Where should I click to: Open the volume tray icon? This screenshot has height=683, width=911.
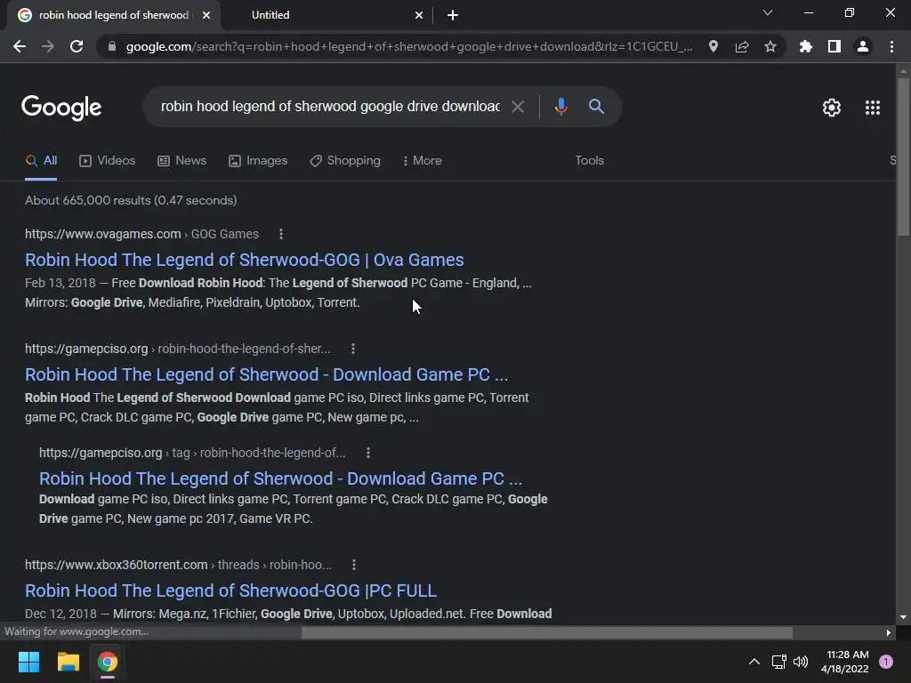tap(801, 662)
